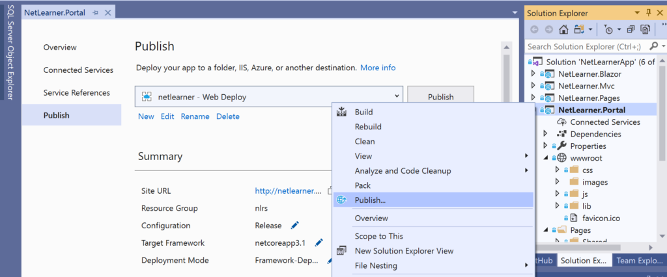
Task: Choose Publish... in the context menu
Action: (433, 200)
